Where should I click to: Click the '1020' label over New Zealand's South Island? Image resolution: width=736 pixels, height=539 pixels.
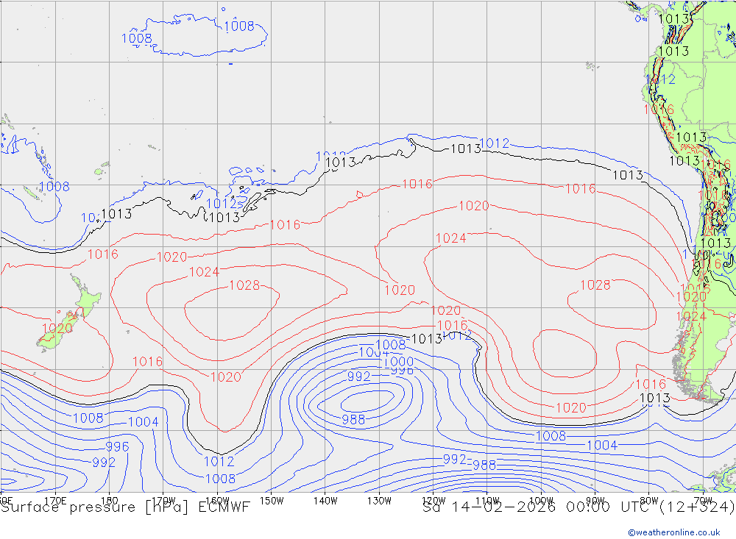pyautogui.click(x=57, y=329)
